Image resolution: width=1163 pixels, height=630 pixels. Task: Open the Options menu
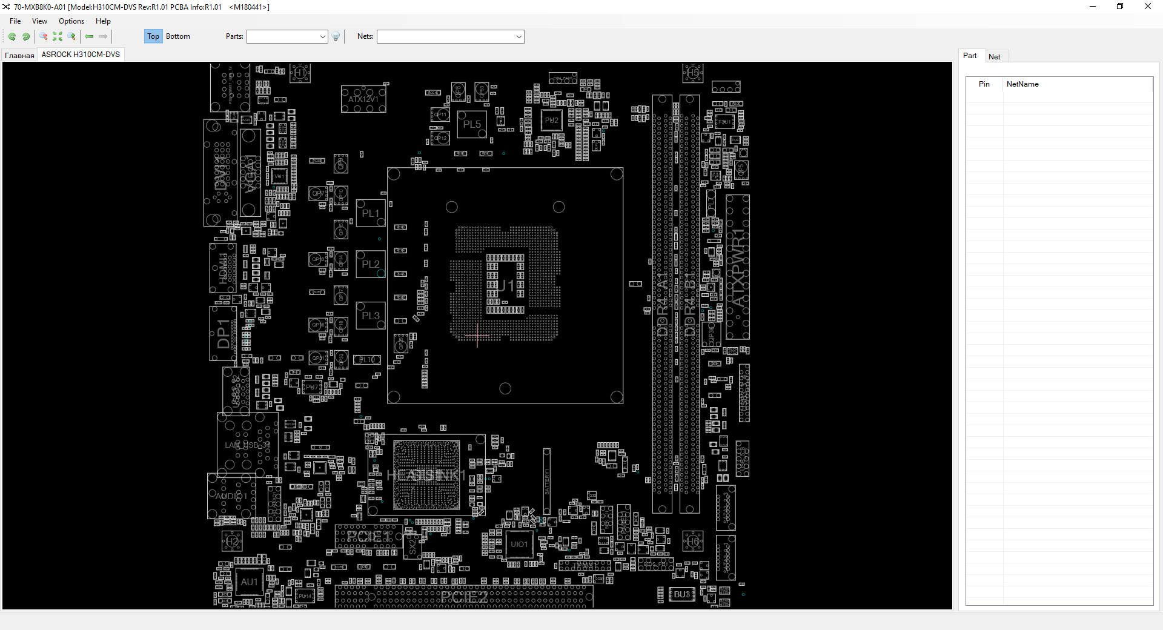point(71,21)
